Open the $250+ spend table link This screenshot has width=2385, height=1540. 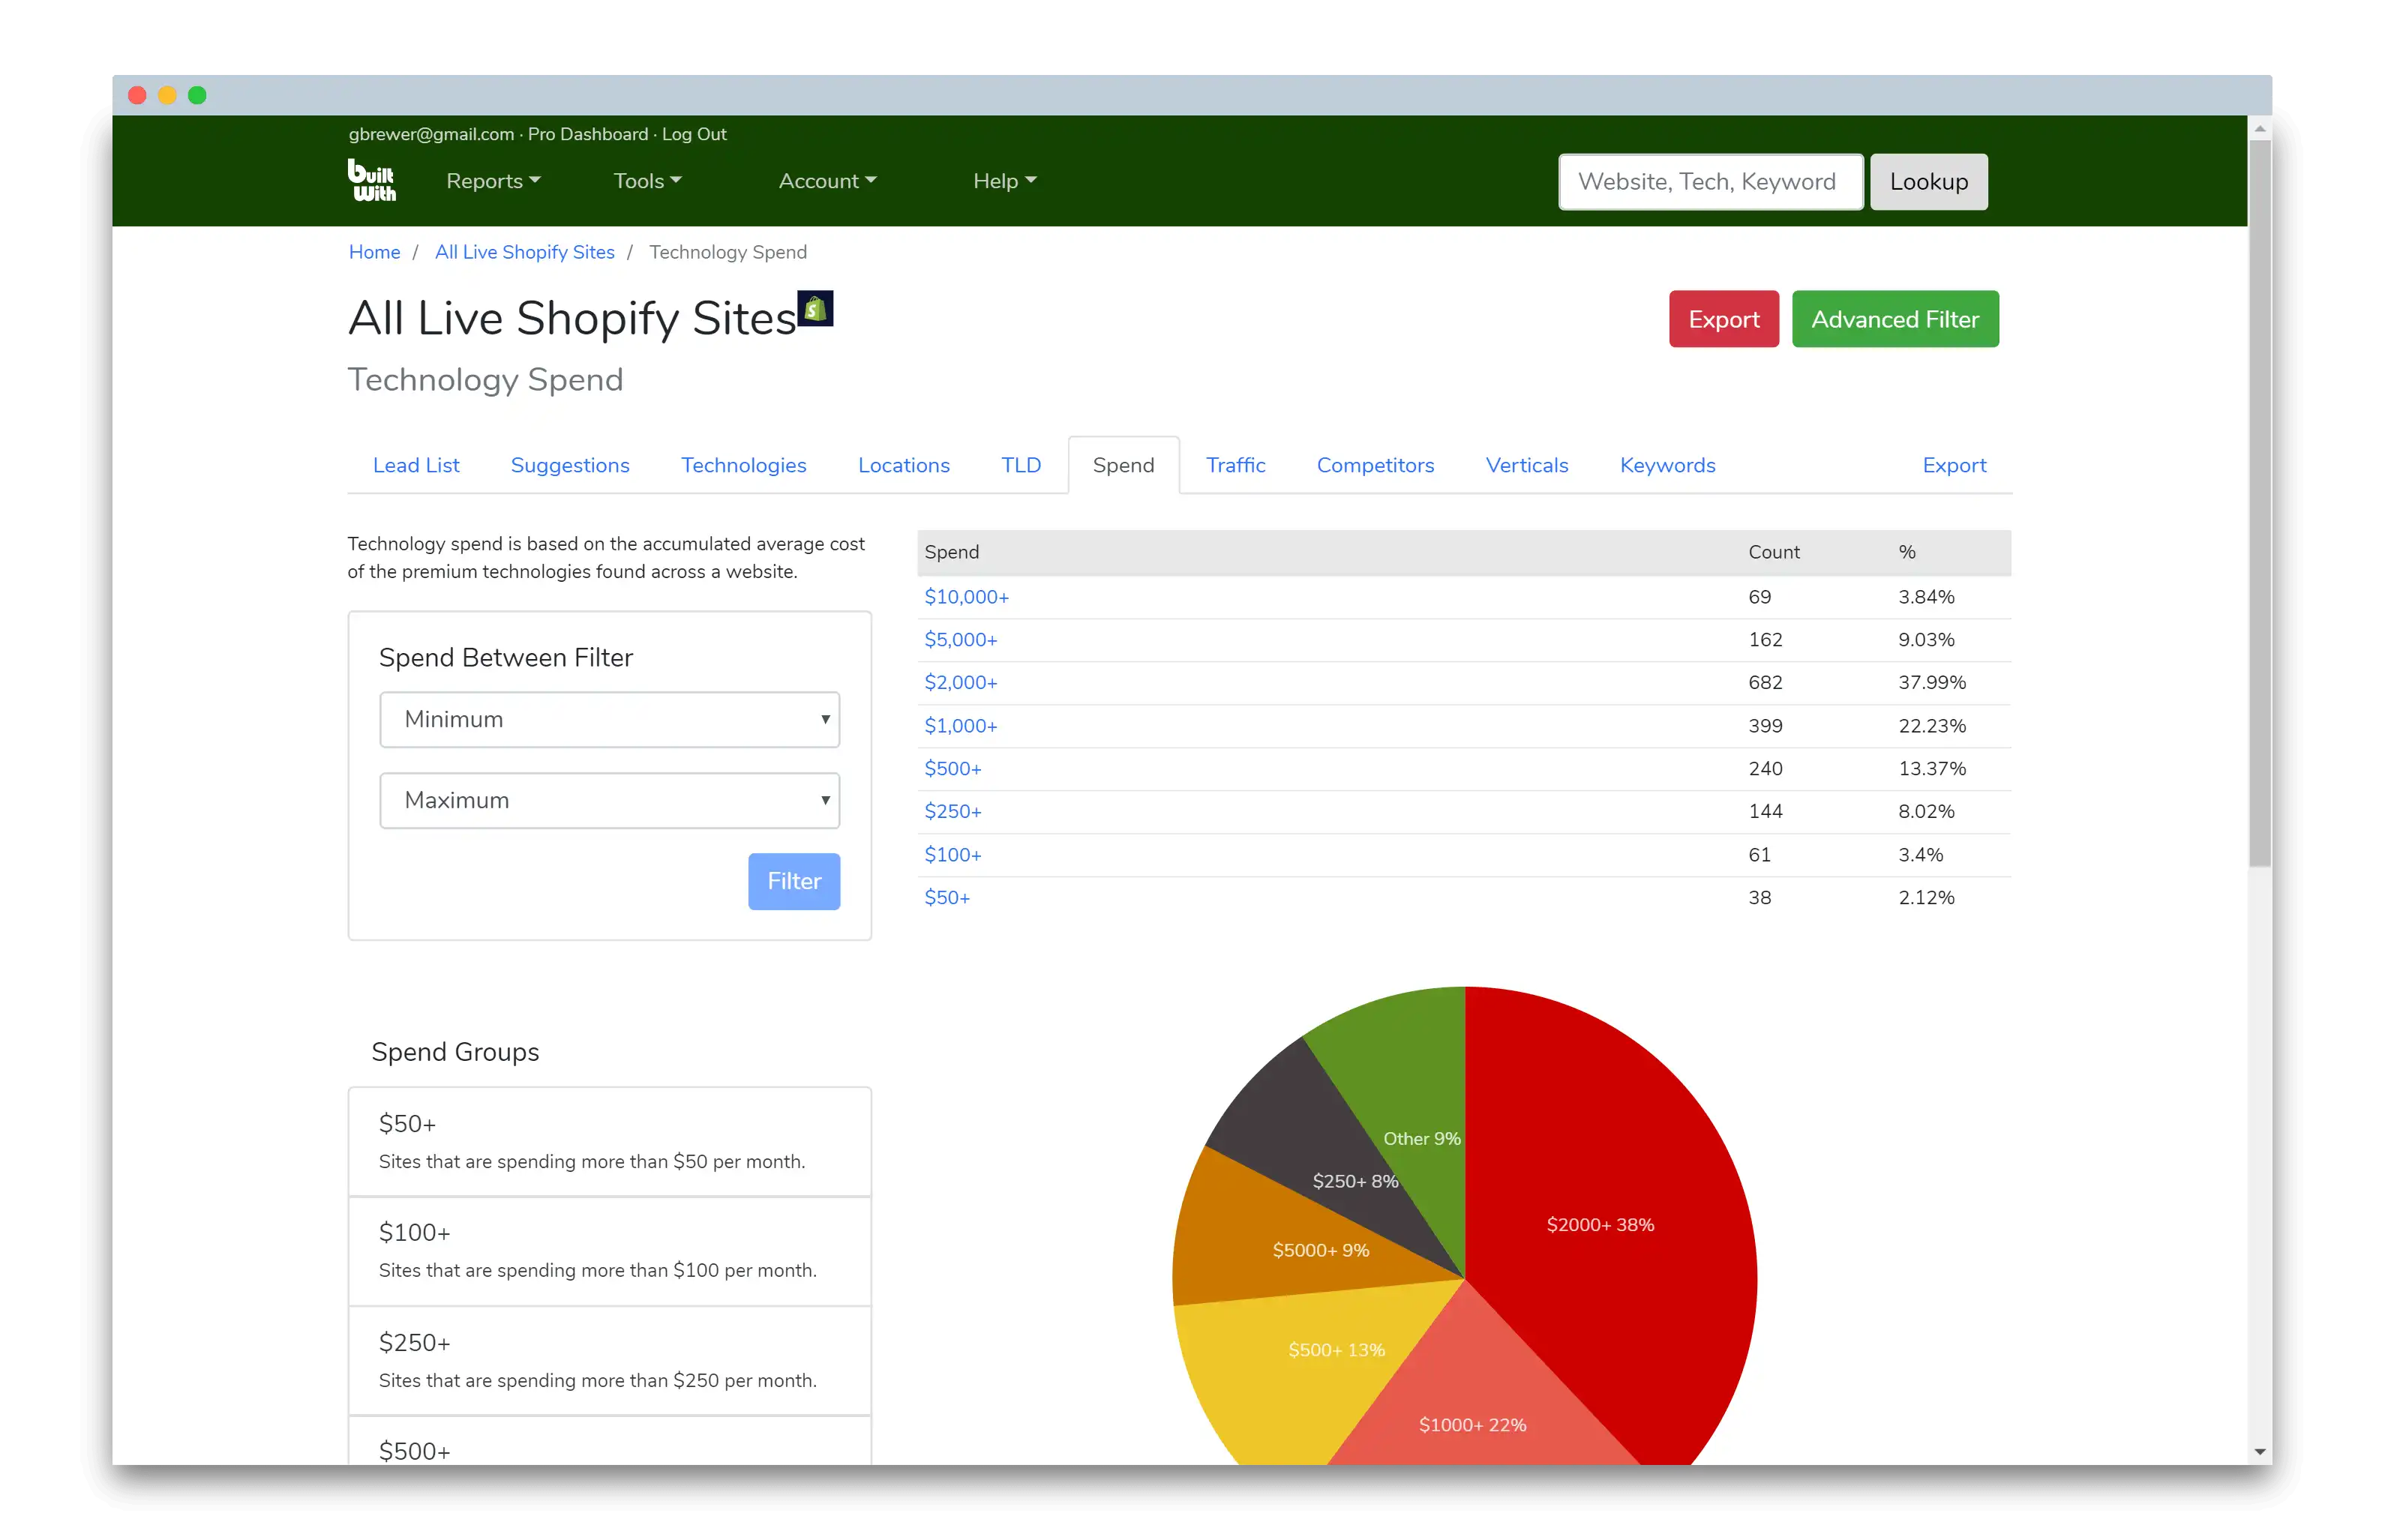952,812
